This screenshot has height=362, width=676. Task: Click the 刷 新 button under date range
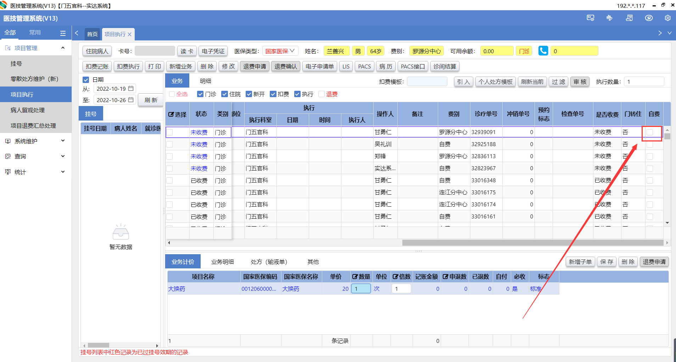[x=151, y=100]
